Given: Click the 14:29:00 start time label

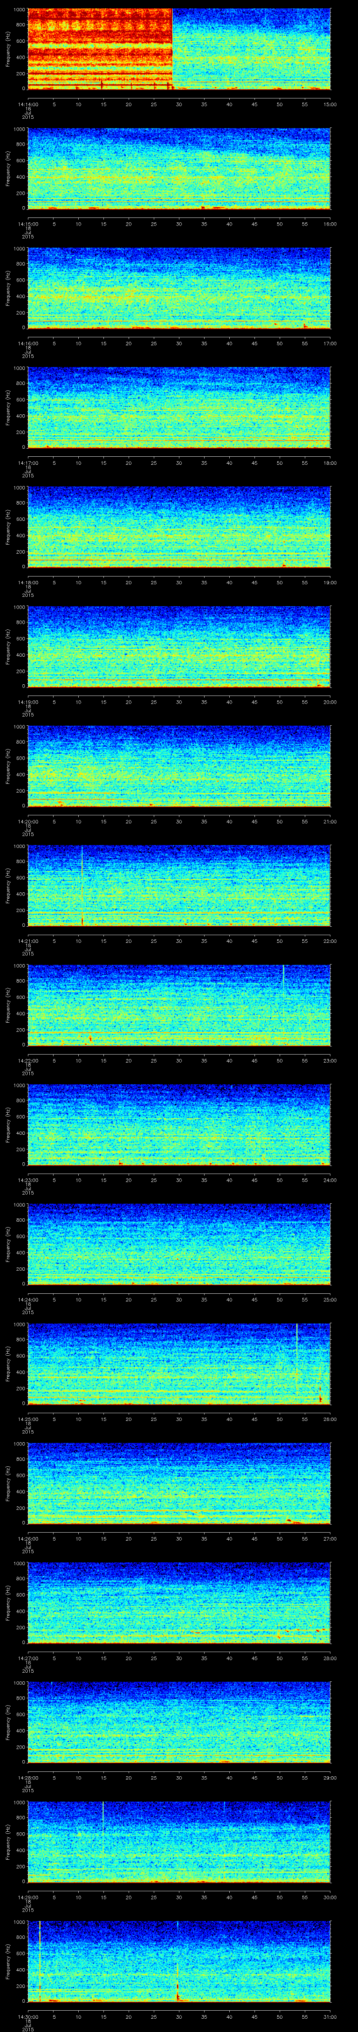Looking at the screenshot, I should click(x=28, y=1897).
